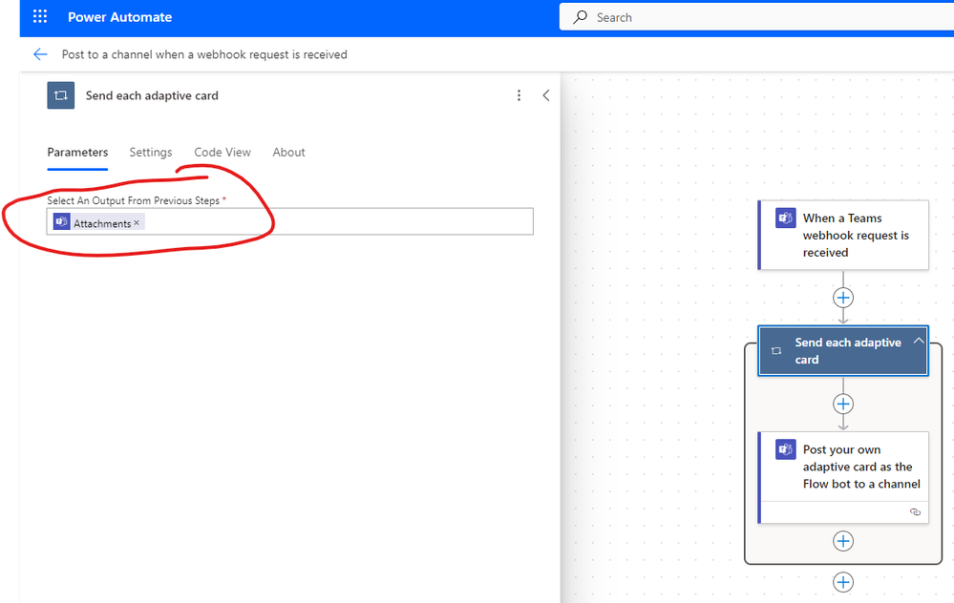Click the 'Select An Output From Previous Steps' label
Image resolution: width=954 pixels, height=603 pixels.
pos(134,200)
